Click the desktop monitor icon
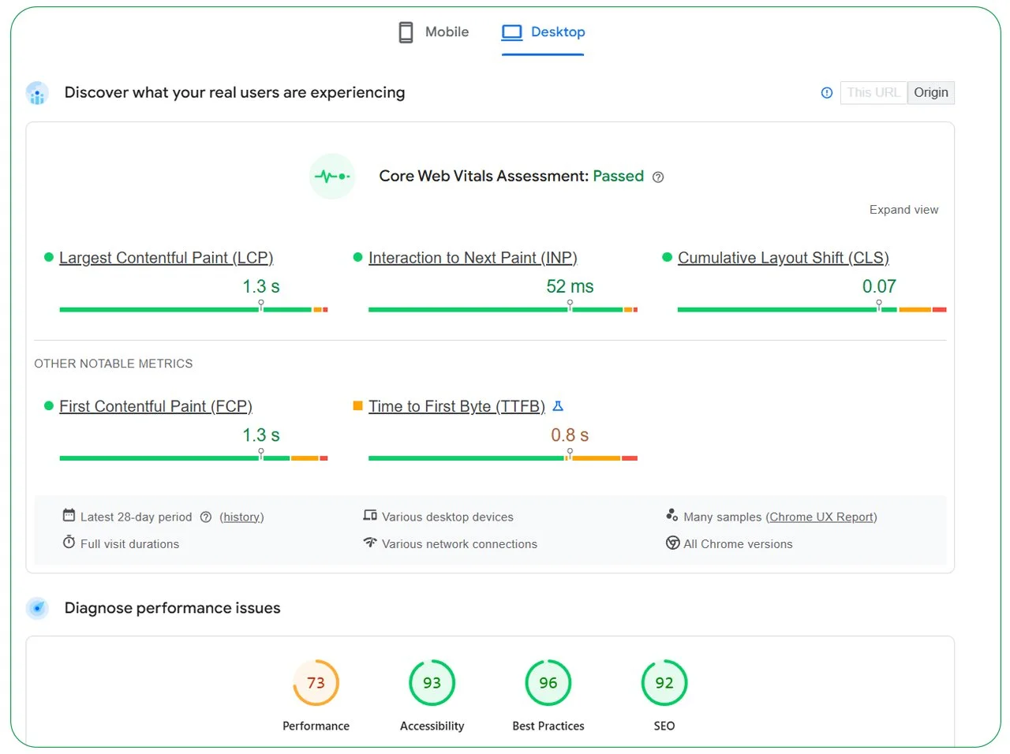The height and width of the screenshot is (754, 1010). click(x=512, y=32)
